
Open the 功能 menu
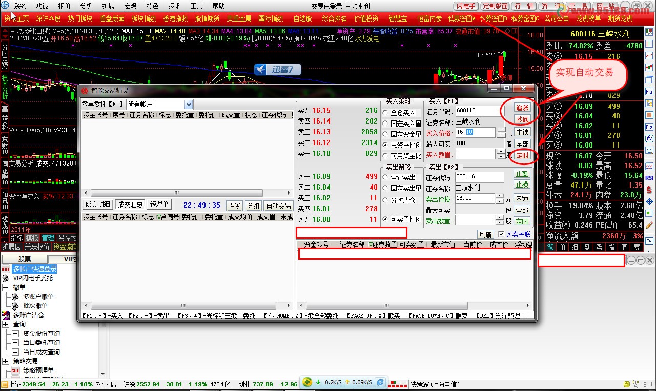click(x=43, y=6)
